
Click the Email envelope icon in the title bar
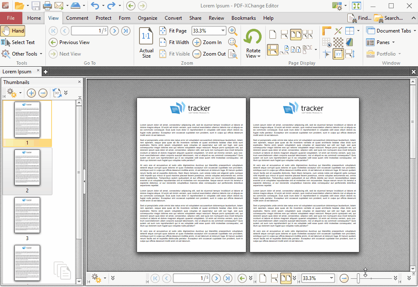pos(59,6)
